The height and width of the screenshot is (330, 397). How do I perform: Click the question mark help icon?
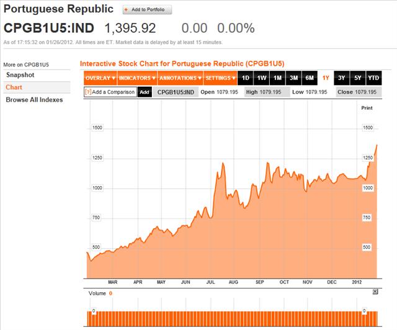pyautogui.click(x=88, y=92)
